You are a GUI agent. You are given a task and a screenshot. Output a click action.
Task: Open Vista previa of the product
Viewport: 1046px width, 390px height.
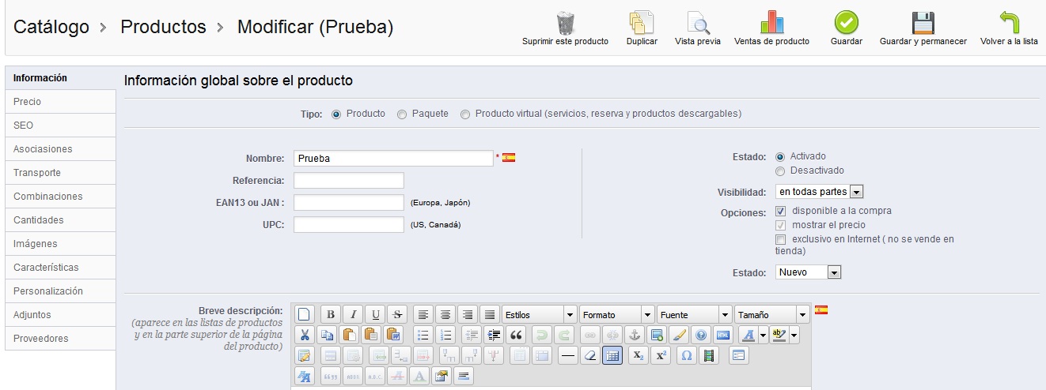tap(698, 23)
